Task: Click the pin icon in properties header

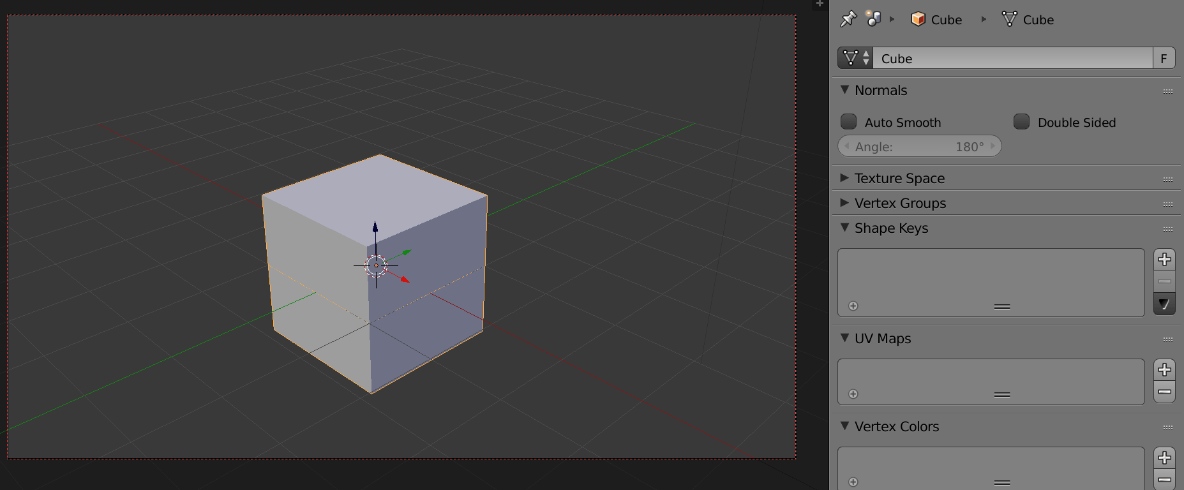Action: [848, 19]
